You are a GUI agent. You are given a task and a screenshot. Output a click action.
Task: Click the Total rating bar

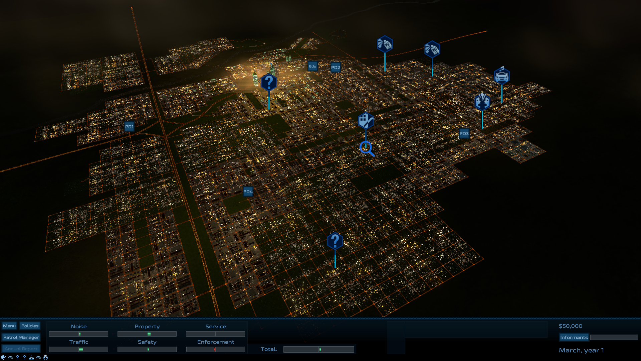(318, 349)
